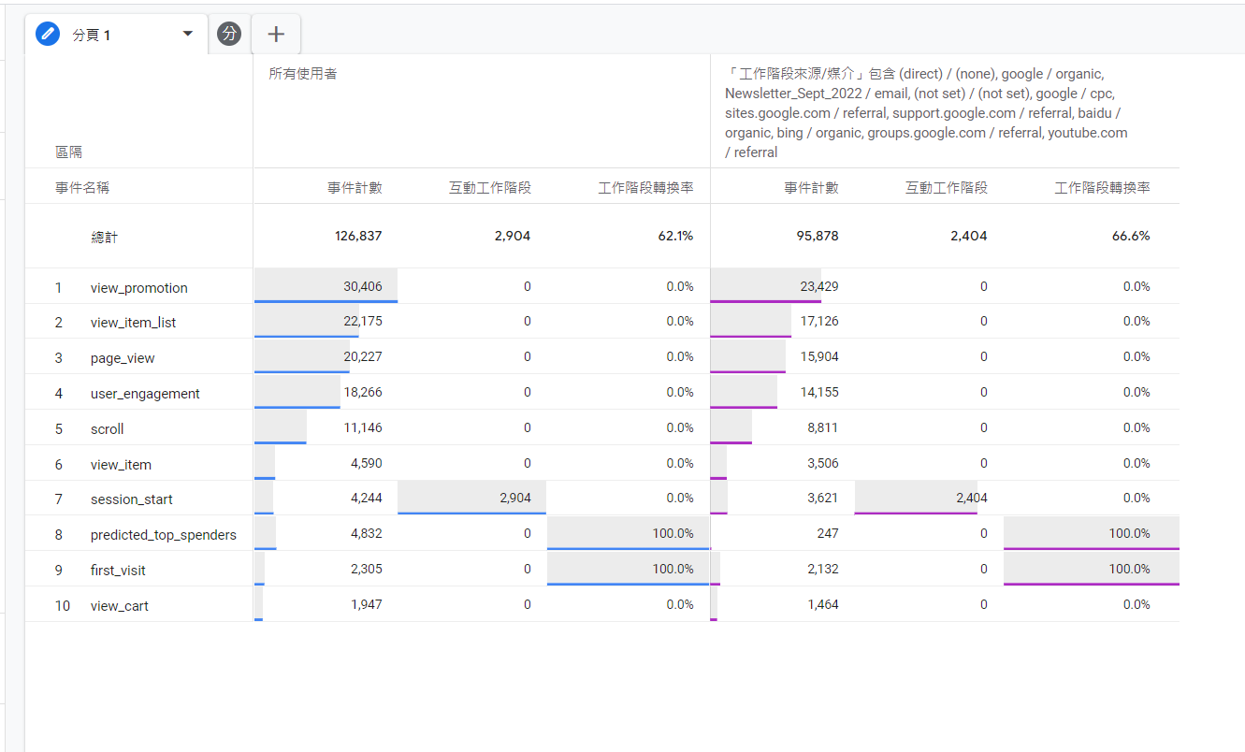1245x752 pixels.
Task: Click the 事件名稱 column header
Action: pos(82,188)
